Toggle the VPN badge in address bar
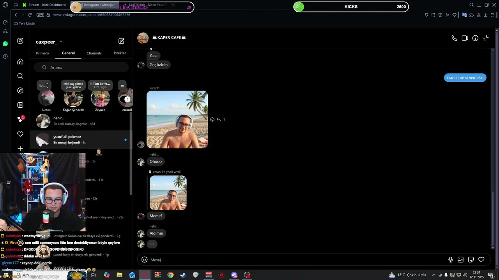The width and height of the screenshot is (499, 280). (40, 15)
